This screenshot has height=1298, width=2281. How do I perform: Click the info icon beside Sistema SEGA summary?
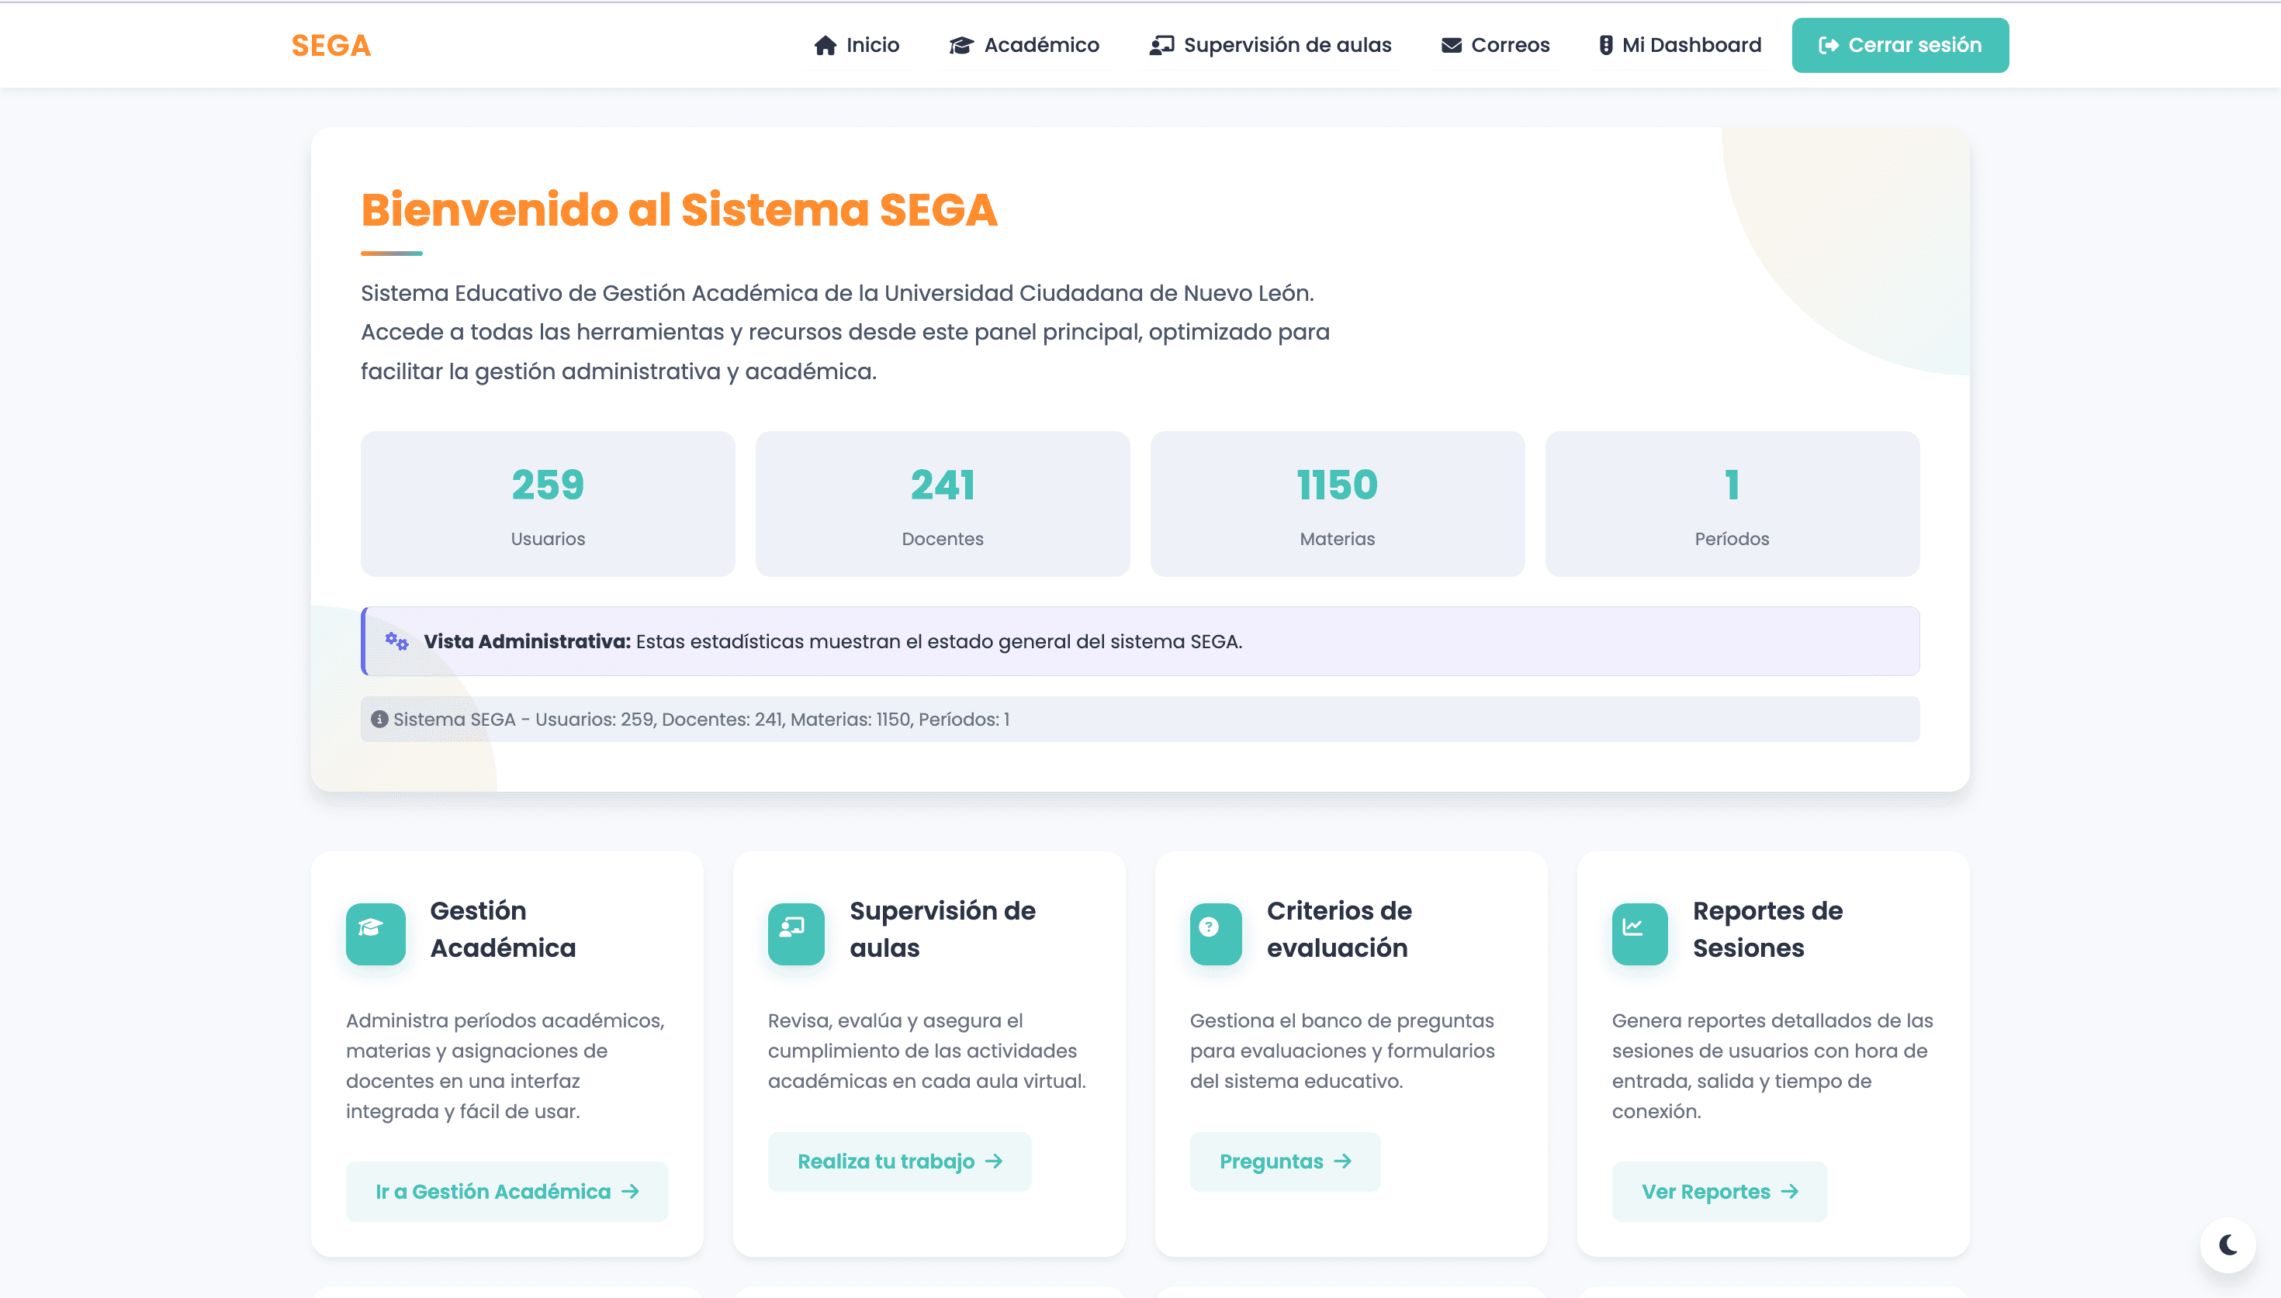[x=379, y=720]
